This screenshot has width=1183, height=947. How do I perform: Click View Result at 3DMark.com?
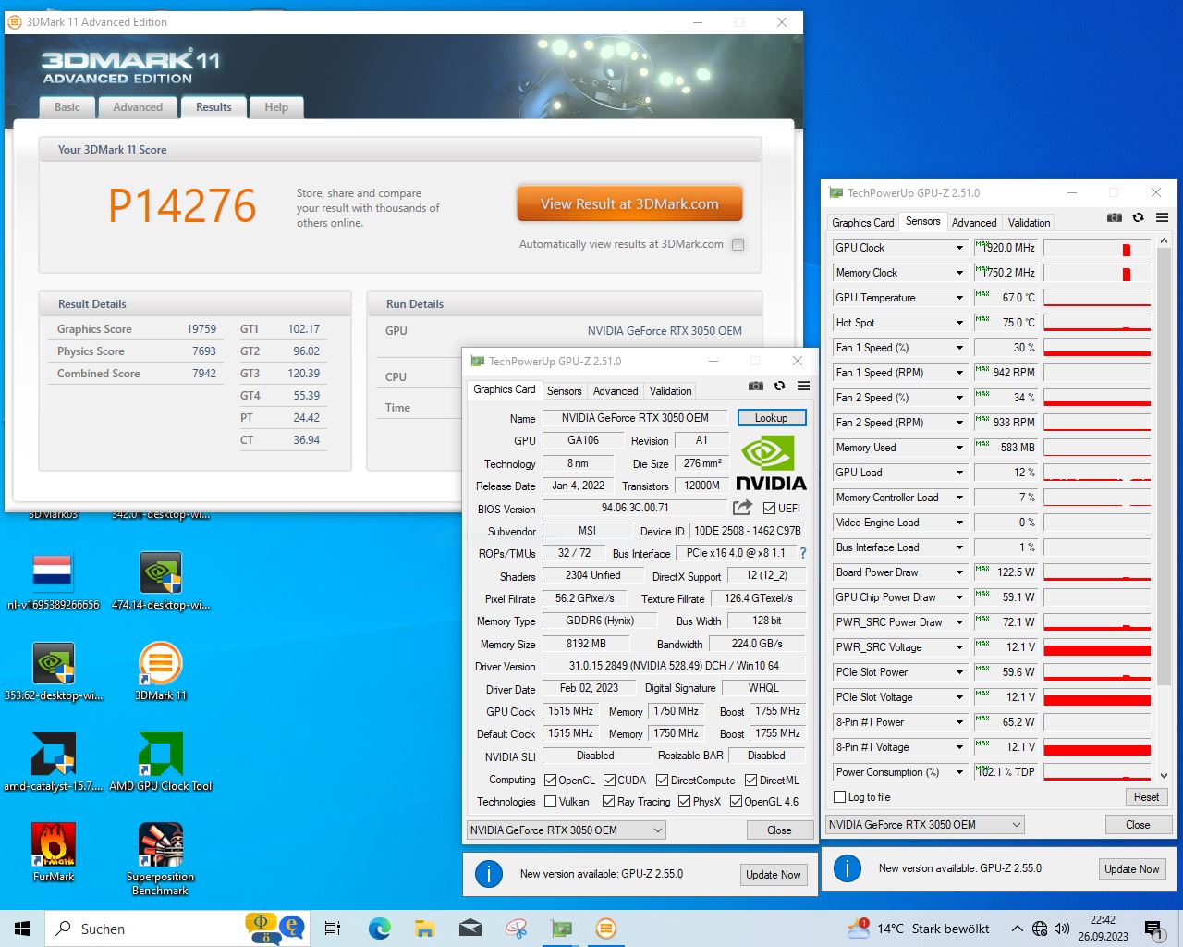point(629,203)
